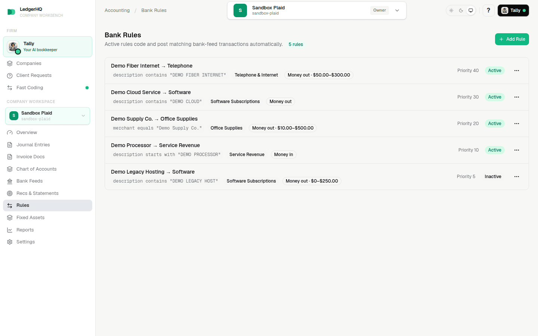Navigate to Journal Entries
Image resolution: width=538 pixels, height=336 pixels.
47,145
